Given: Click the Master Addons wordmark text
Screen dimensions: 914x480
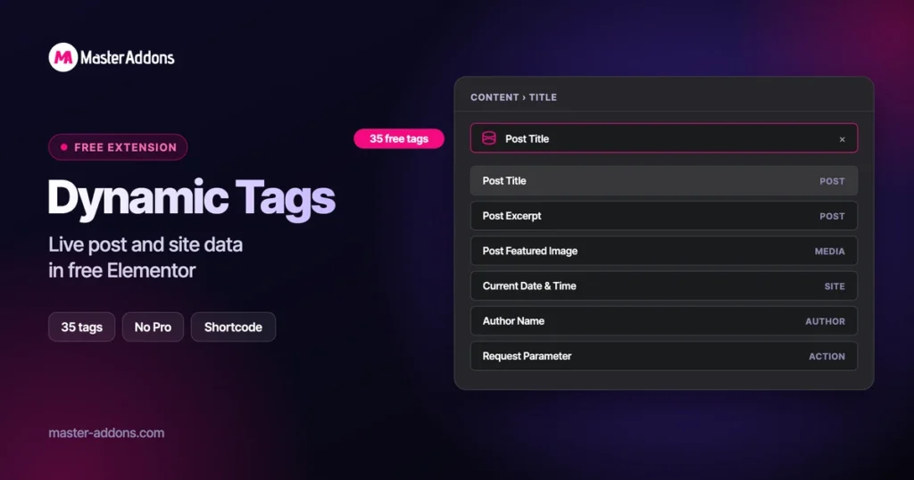Looking at the screenshot, I should (127, 57).
